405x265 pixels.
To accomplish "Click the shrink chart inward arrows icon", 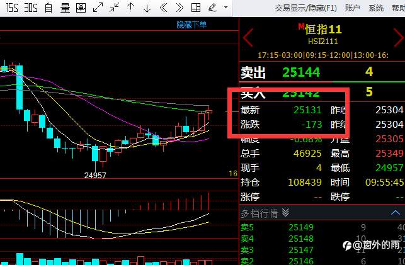I will pos(114,8).
